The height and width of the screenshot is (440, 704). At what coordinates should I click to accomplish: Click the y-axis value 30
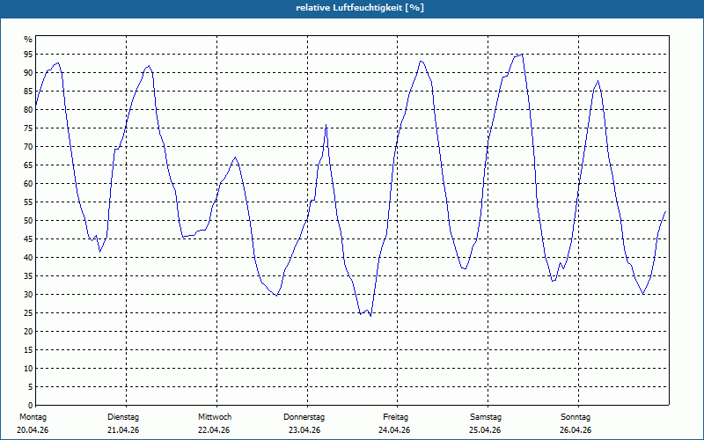point(28,295)
